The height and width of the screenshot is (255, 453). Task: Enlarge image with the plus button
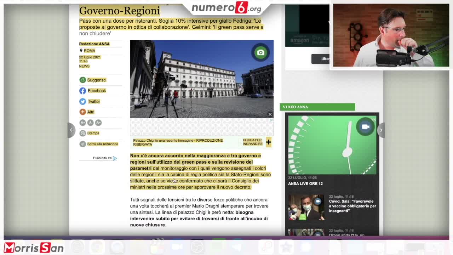269,142
